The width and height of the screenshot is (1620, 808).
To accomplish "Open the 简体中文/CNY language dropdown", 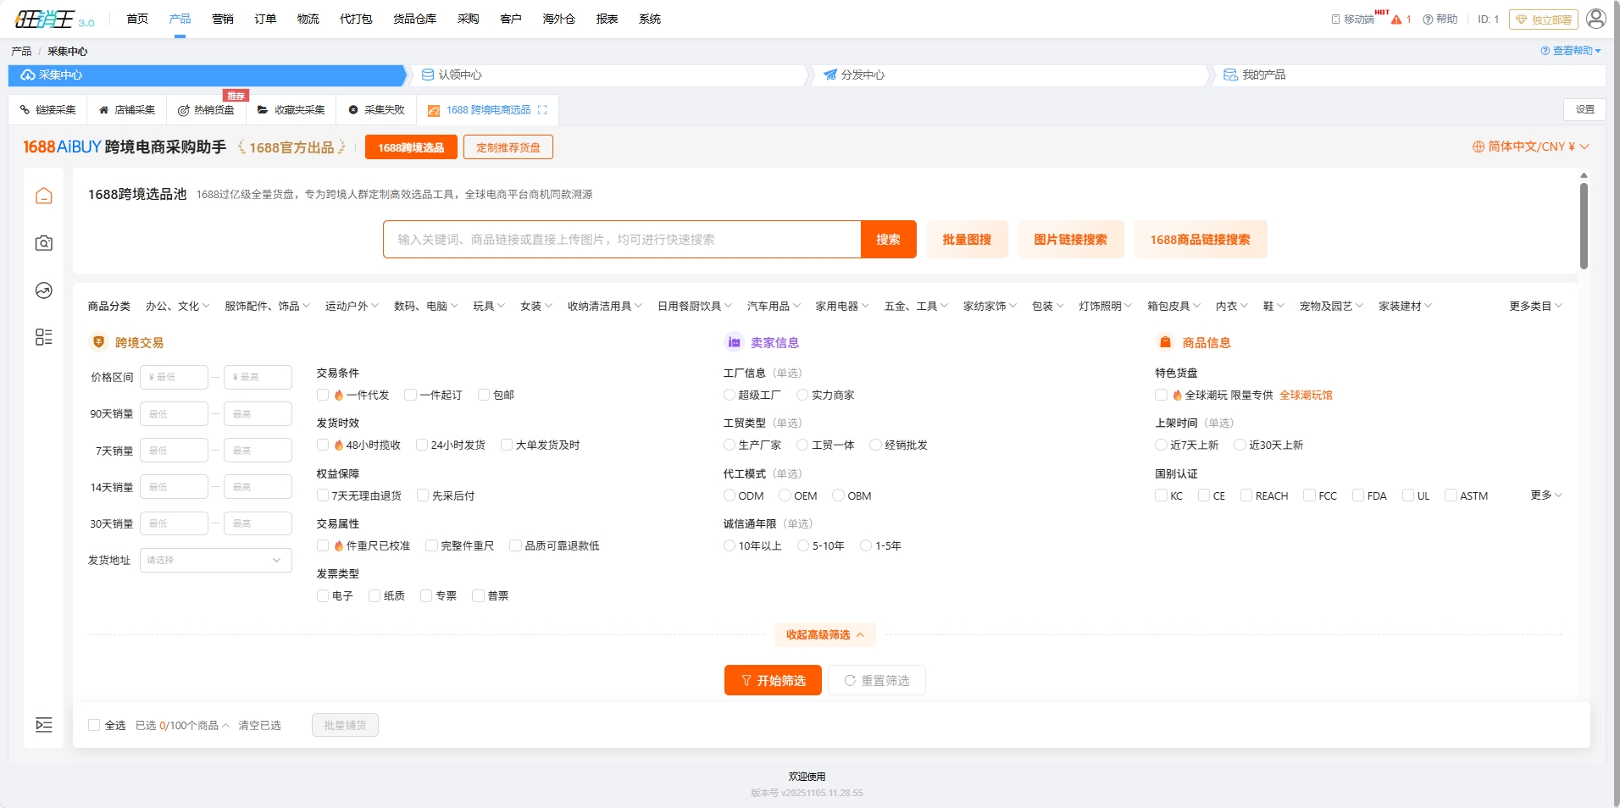I will (x=1530, y=147).
